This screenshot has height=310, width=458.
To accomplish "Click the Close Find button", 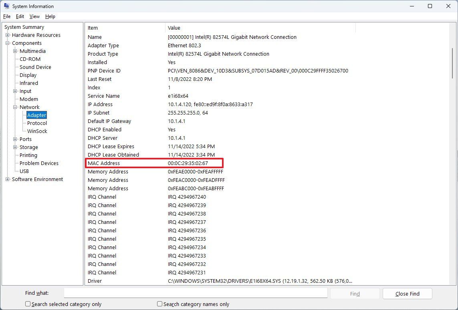I will [407, 294].
